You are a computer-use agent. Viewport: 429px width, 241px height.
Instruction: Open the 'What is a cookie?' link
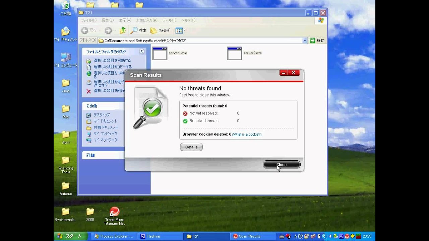click(247, 134)
